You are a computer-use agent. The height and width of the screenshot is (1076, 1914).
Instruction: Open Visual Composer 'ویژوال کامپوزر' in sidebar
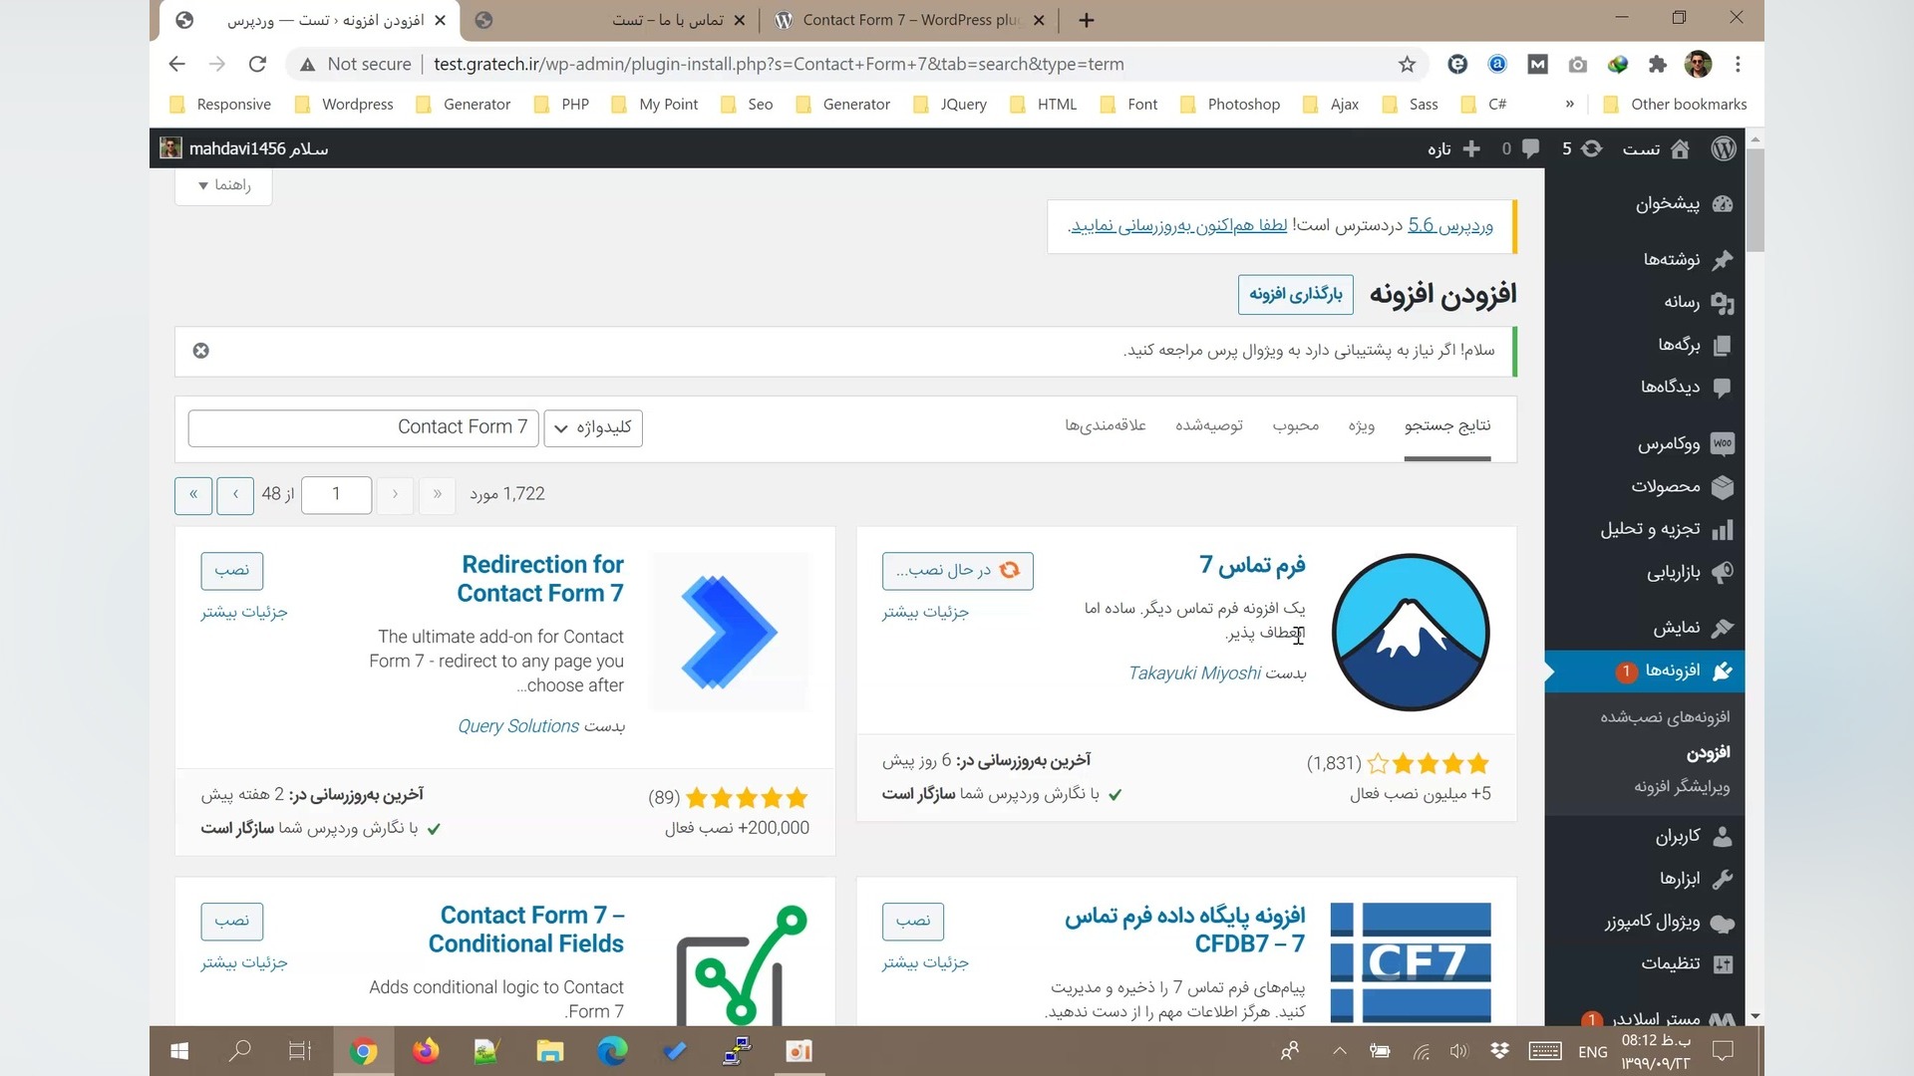tap(1668, 922)
